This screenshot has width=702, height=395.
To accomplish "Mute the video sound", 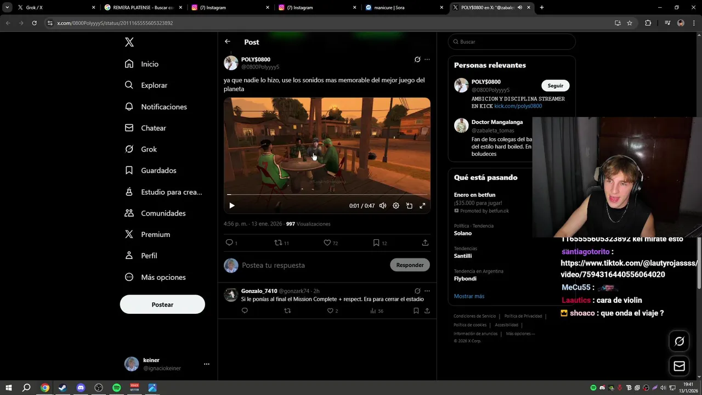I will point(383,206).
